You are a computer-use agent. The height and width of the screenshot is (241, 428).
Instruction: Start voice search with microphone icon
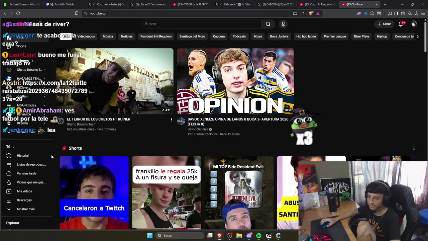[283, 24]
